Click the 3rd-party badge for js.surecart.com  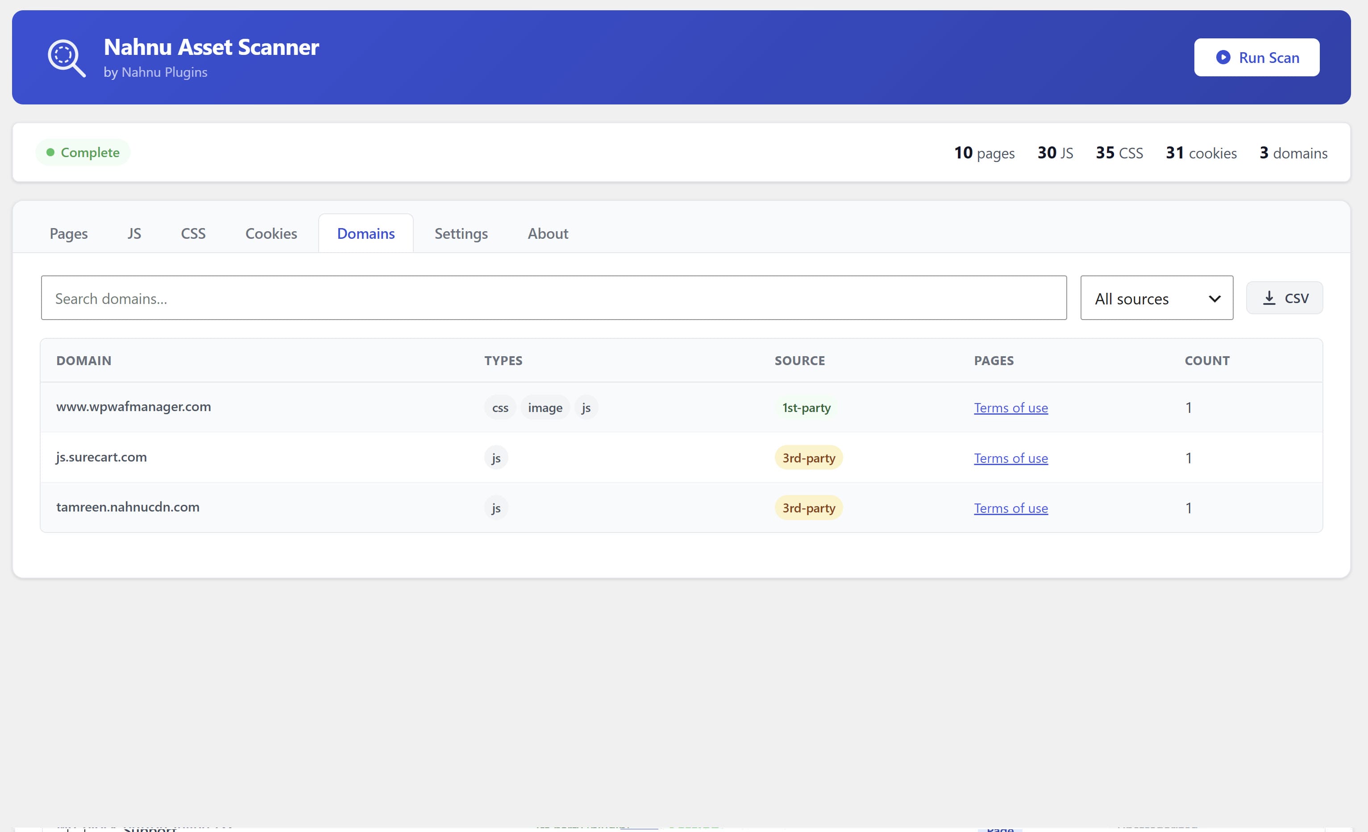pyautogui.click(x=808, y=458)
